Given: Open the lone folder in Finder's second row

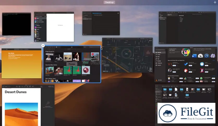Looking at the screenshot, I should pyautogui.click(x=187, y=95).
